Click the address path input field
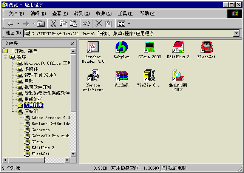Viewport: 244px width, 173px height. (x=128, y=33)
